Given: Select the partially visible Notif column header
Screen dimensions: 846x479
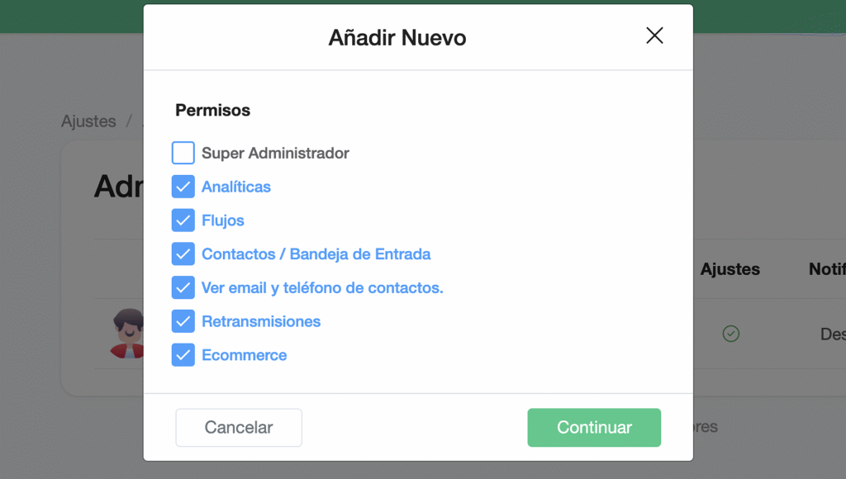Looking at the screenshot, I should (826, 269).
